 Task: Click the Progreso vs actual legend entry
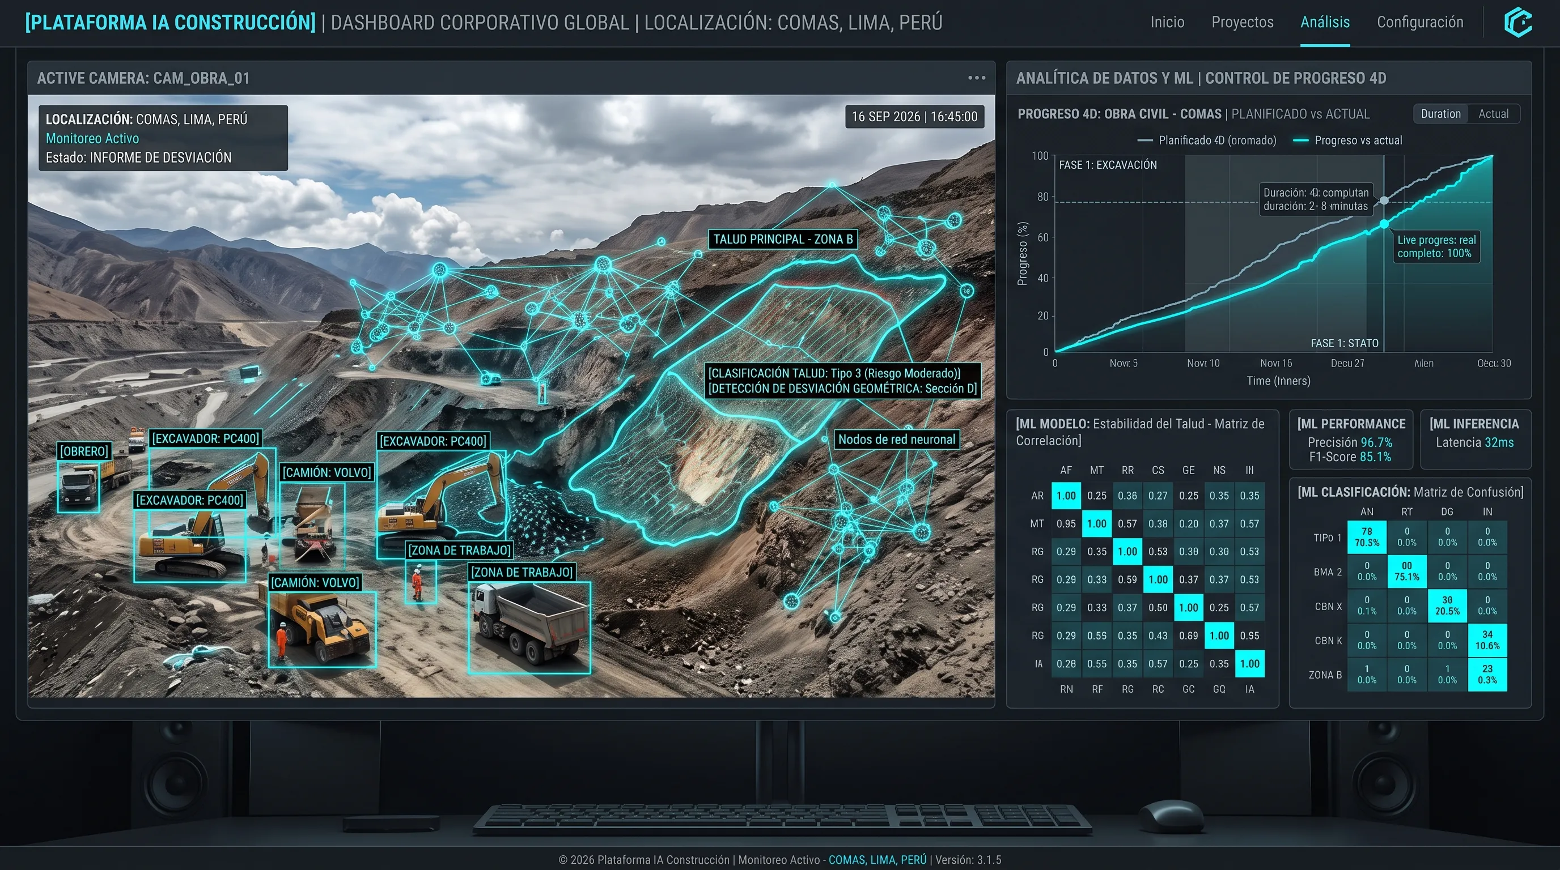tap(1347, 140)
